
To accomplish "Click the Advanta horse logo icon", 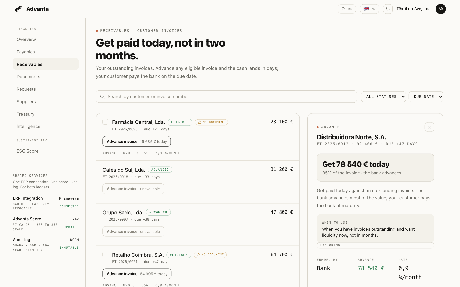I will (18, 9).
